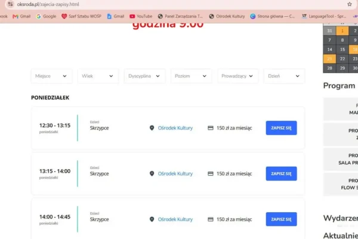Select day 29 in the calendar
Image resolution: width=358 pixels, height=239 pixels.
pos(342,68)
